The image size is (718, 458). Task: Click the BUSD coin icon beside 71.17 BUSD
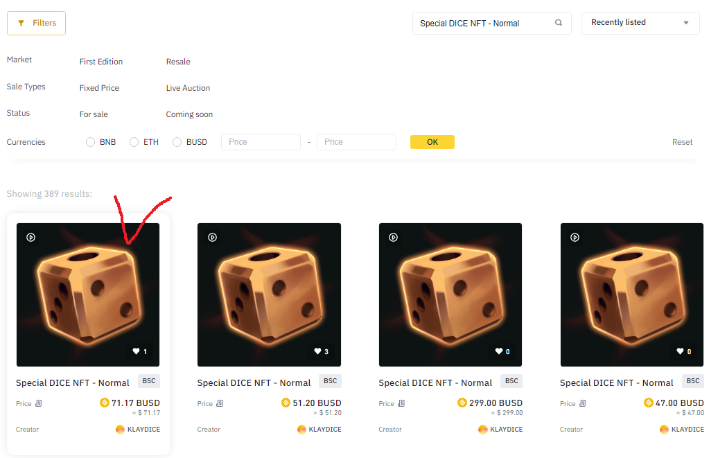click(x=105, y=403)
